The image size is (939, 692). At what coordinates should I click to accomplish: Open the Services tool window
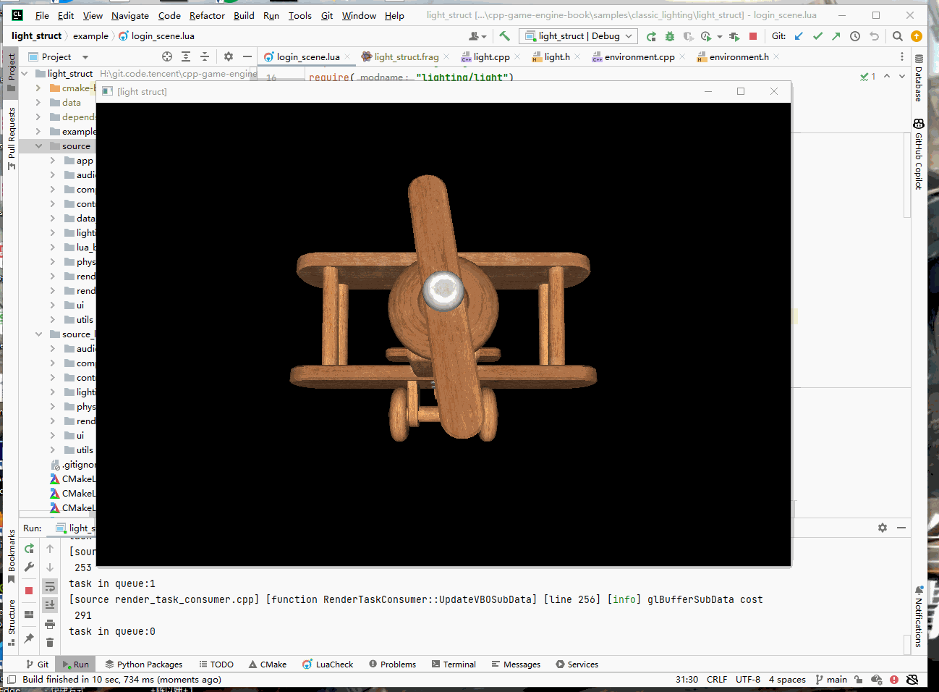click(x=577, y=664)
